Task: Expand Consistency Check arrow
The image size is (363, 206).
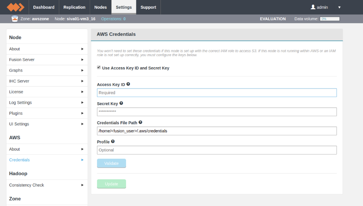Action: 82,185
